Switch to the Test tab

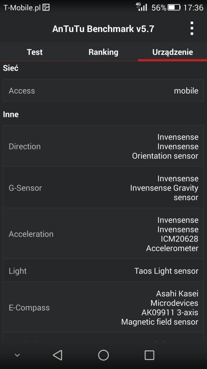[35, 52]
